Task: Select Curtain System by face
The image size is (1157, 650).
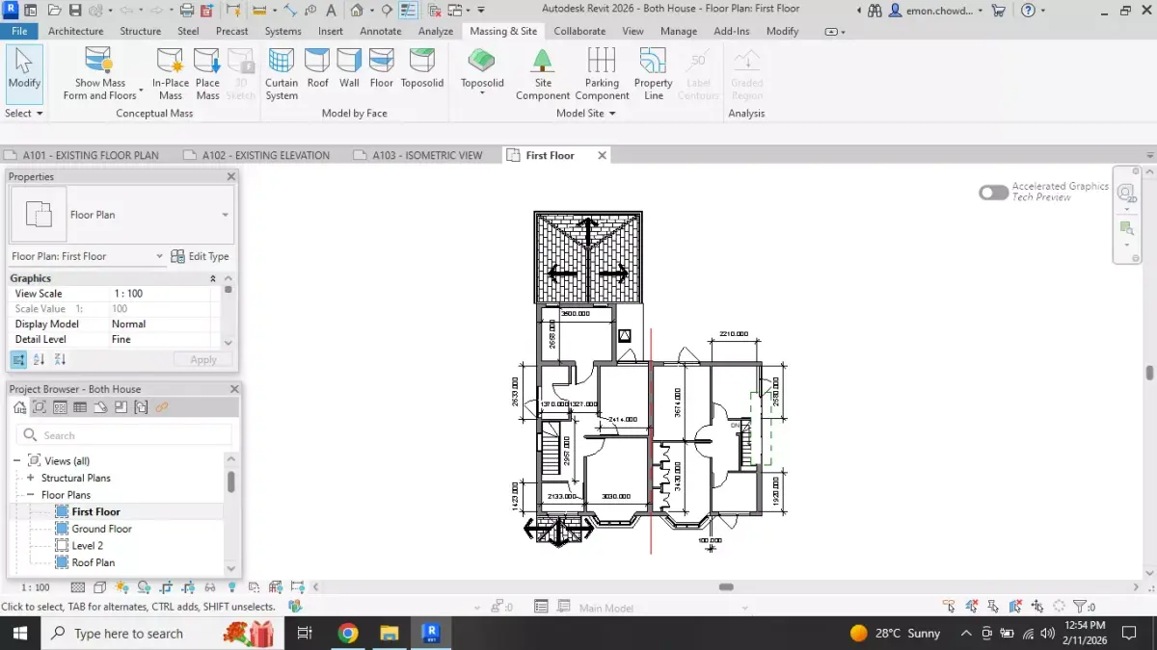Action: click(282, 75)
